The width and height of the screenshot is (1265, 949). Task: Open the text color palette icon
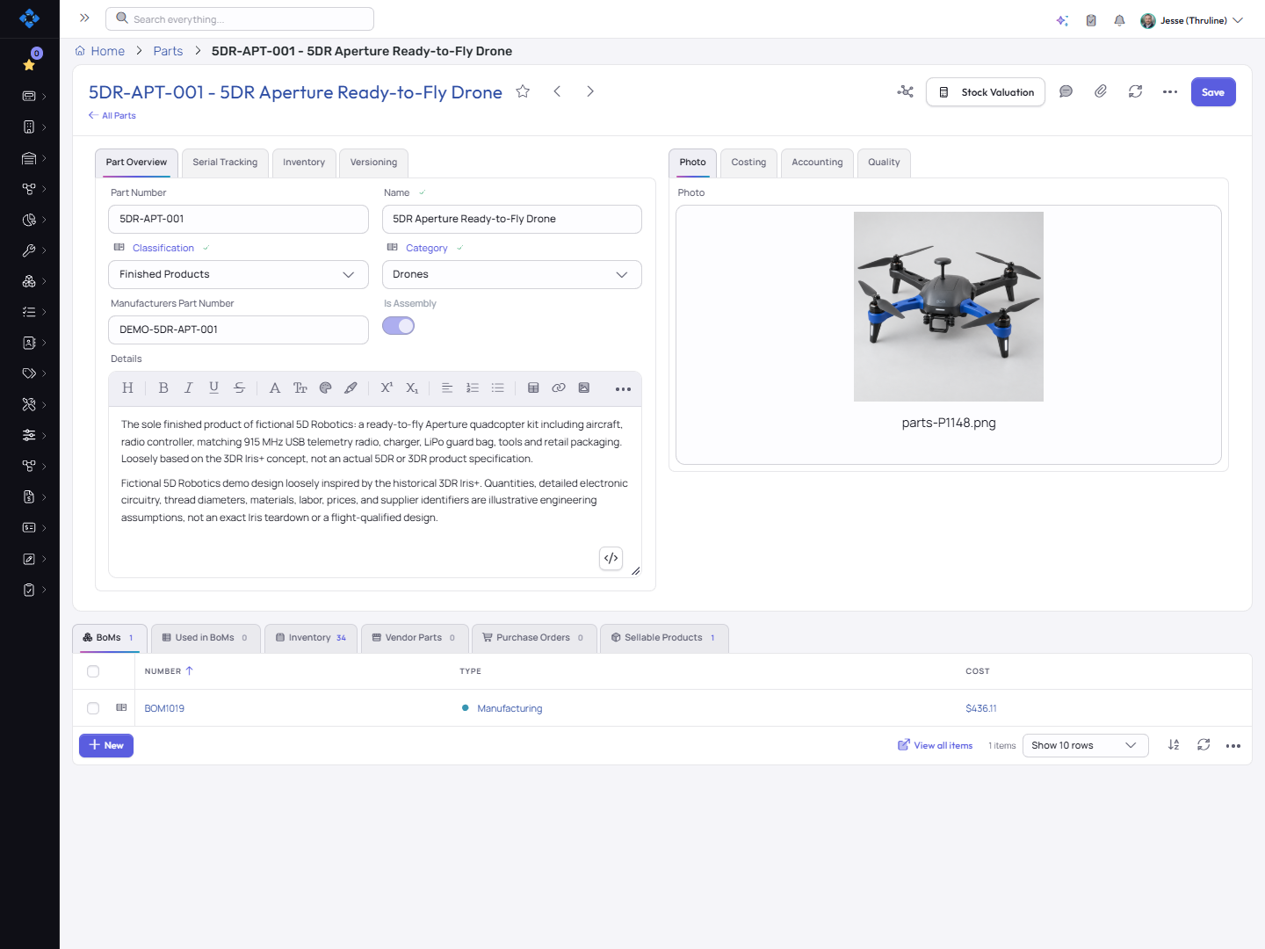click(326, 388)
